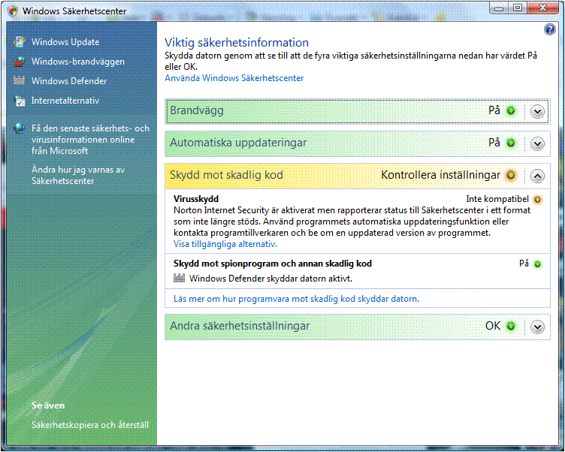Expand the Automatiska uppdateringar chevron
Image resolution: width=565 pixels, height=452 pixels.
537,144
